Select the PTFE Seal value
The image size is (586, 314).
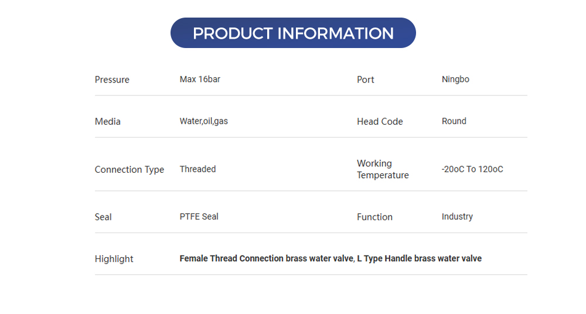point(199,217)
